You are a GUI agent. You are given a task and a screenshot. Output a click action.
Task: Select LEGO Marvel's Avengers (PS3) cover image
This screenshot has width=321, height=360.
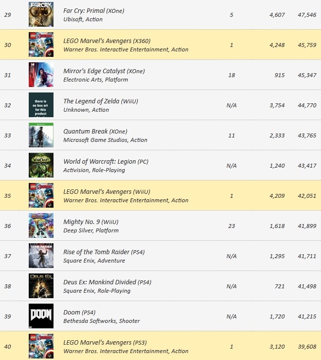[x=41, y=346]
